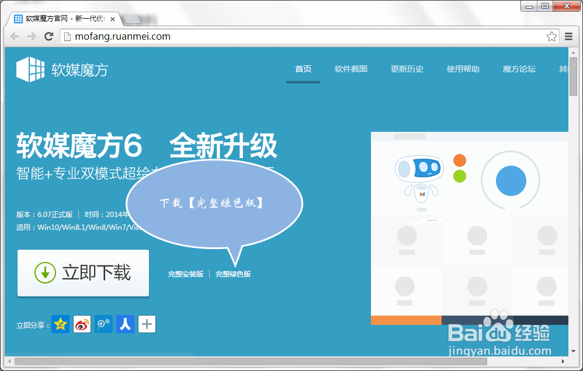Click the 完整安装版 link

tap(186, 274)
